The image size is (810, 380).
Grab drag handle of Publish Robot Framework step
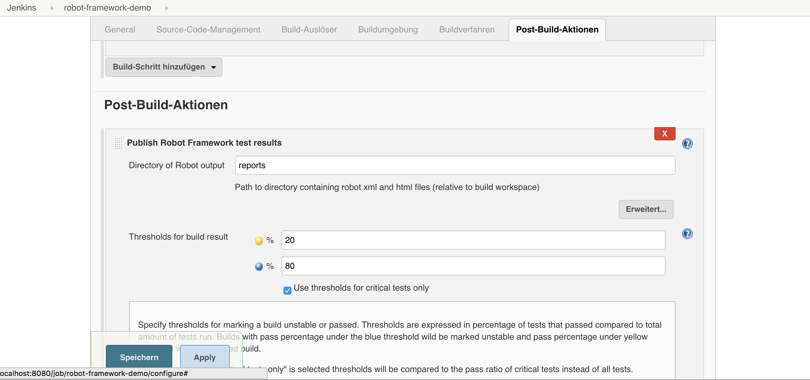[118, 143]
